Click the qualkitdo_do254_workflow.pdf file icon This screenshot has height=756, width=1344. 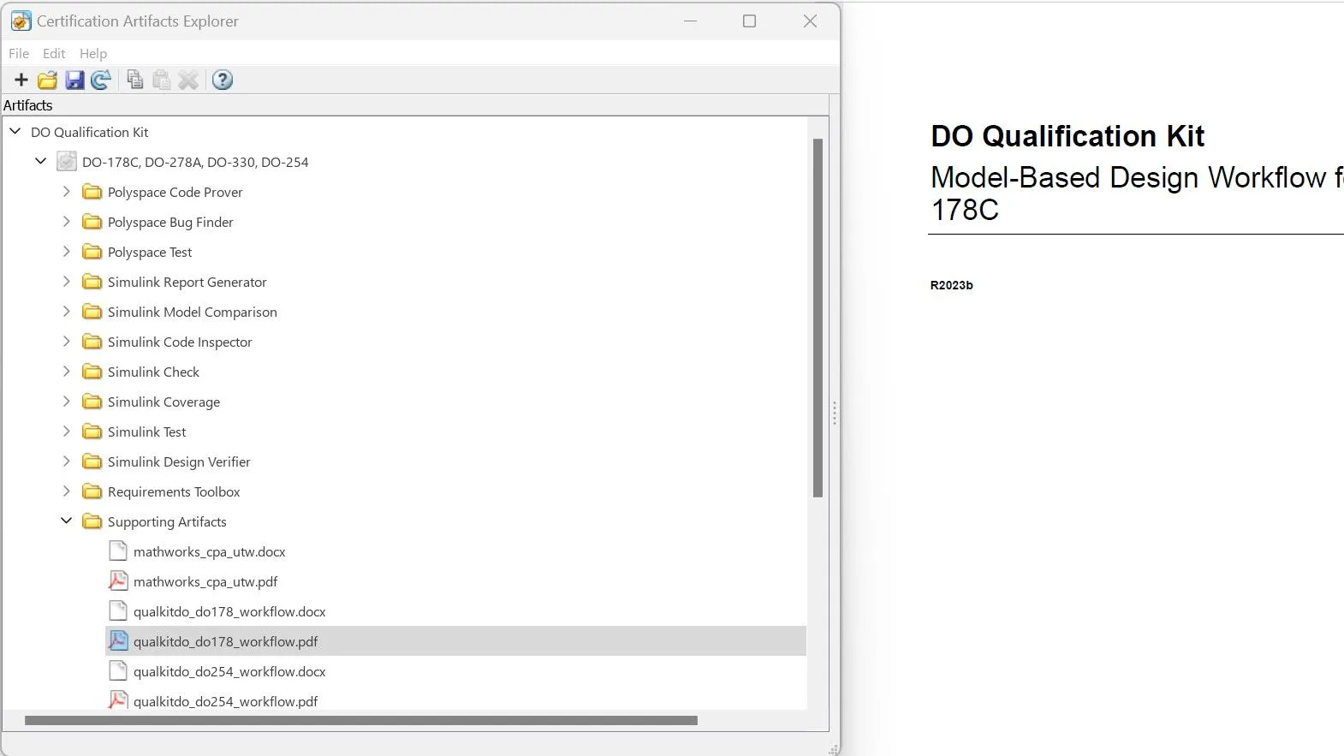[x=118, y=700]
